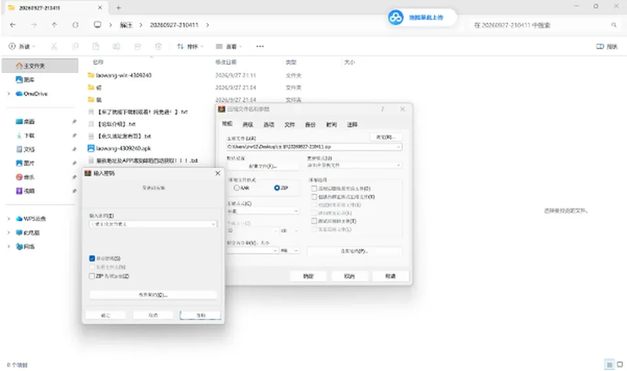The image size is (627, 371).
Task: Click the Share icon in Explorer toolbar
Action: pos(137,46)
